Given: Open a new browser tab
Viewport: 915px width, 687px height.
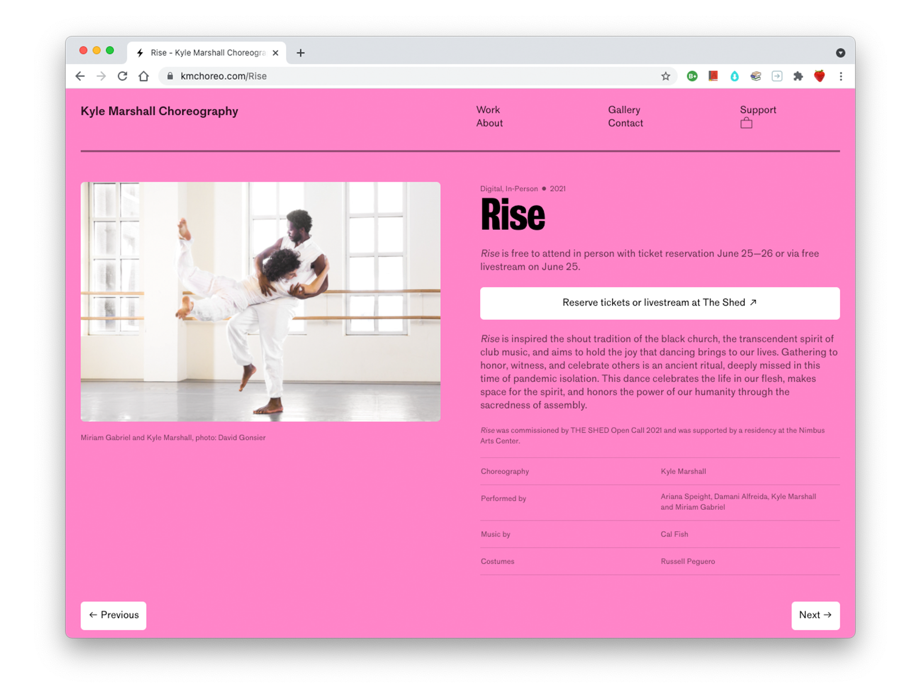Looking at the screenshot, I should pos(300,53).
